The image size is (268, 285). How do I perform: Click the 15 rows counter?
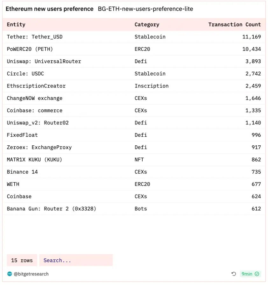coord(22,260)
